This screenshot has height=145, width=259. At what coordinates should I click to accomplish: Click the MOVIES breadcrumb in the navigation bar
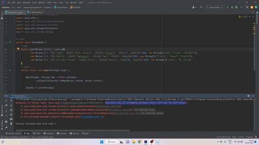pos(75,7)
